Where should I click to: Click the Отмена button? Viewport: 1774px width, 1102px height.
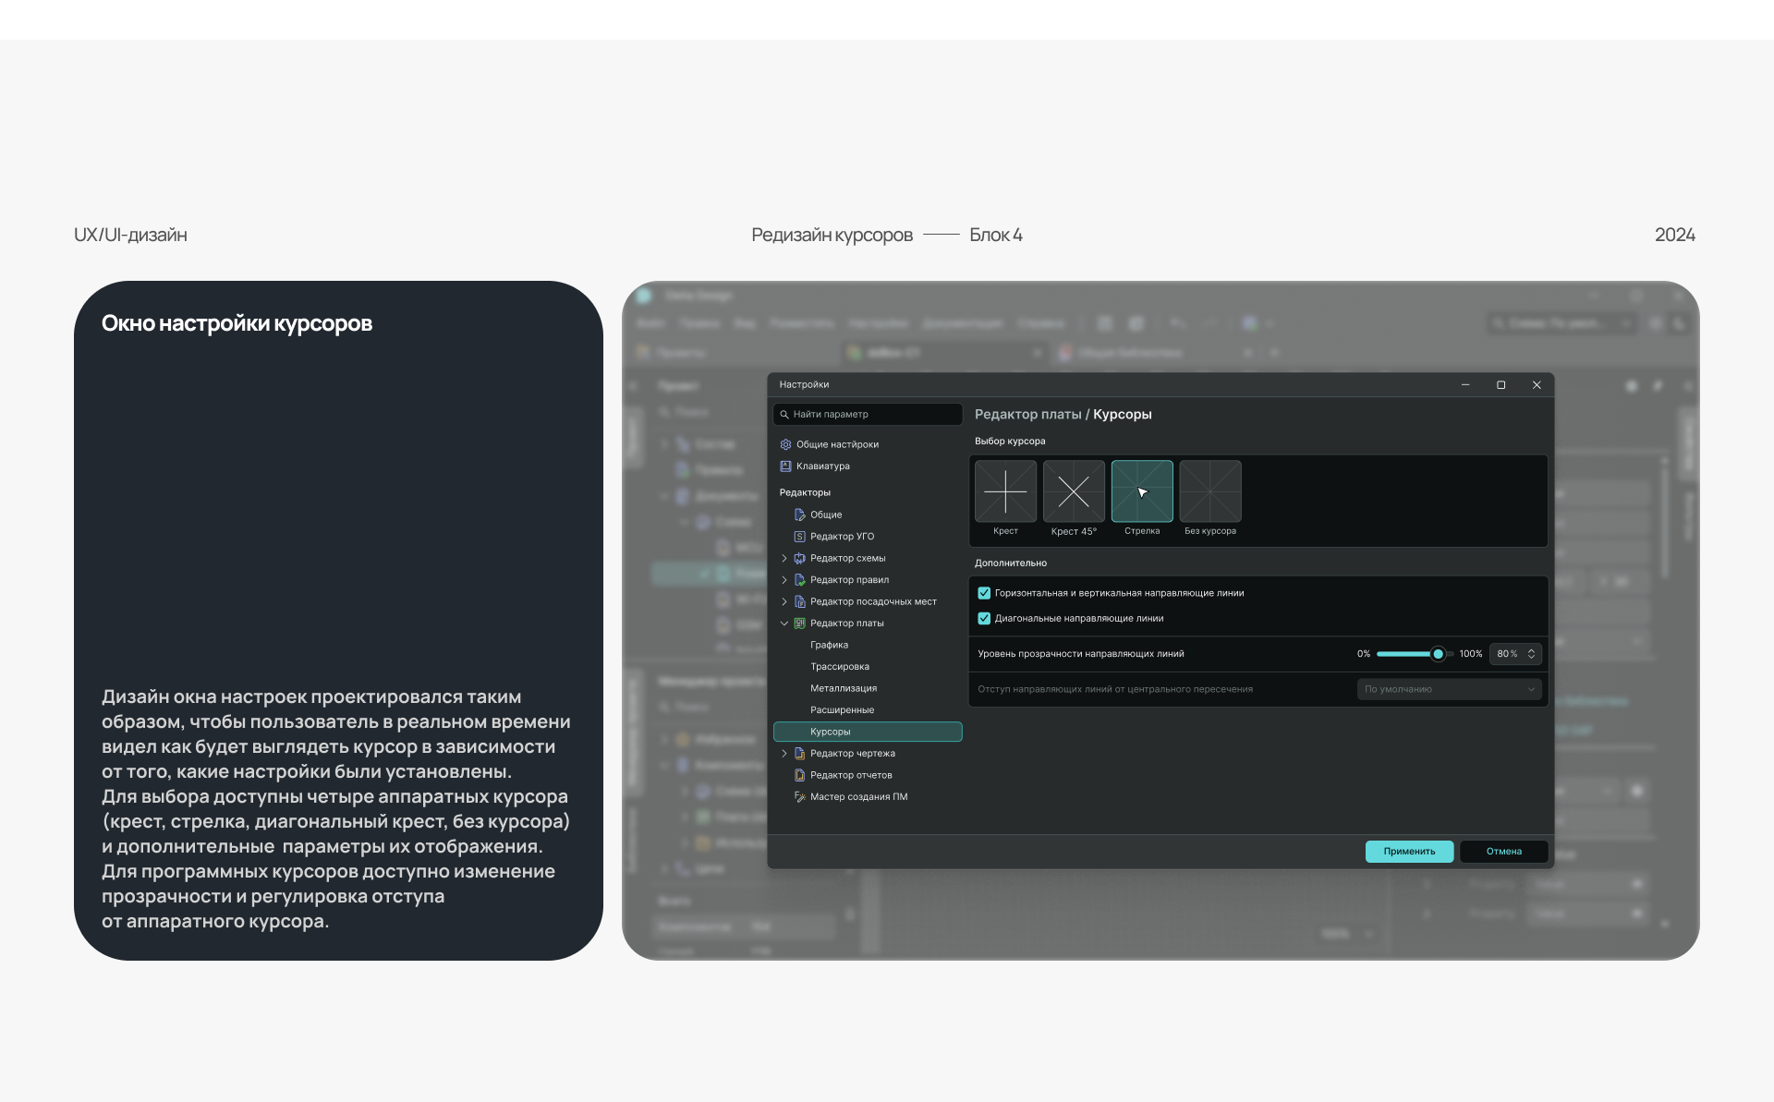click(x=1503, y=852)
